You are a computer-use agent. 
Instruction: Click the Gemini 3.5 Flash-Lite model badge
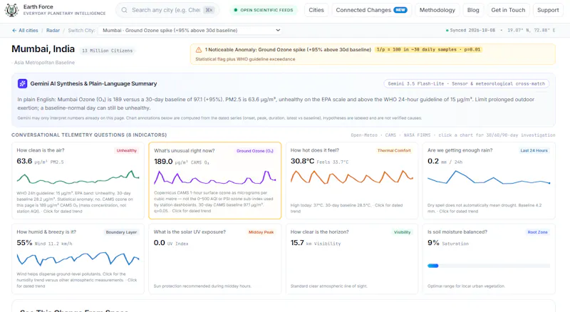point(467,84)
